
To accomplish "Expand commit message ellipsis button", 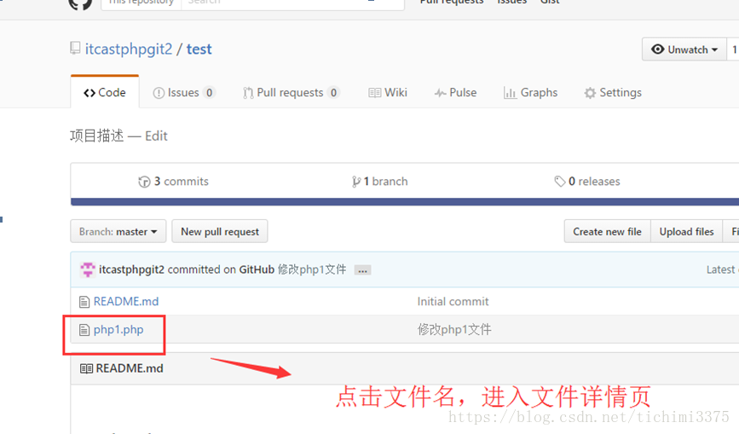I will tap(362, 270).
